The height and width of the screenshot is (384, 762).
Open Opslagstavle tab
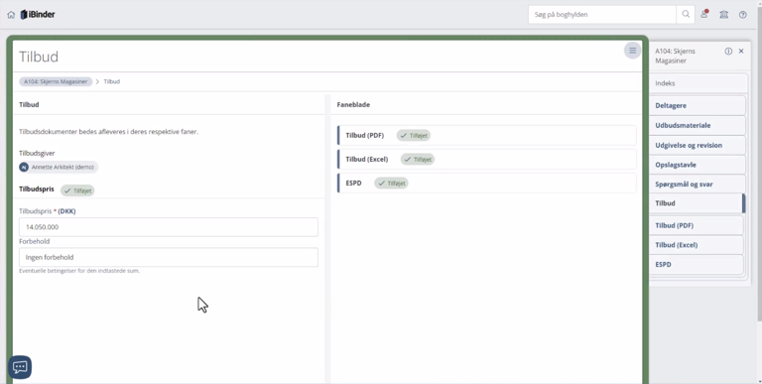pyautogui.click(x=698, y=165)
